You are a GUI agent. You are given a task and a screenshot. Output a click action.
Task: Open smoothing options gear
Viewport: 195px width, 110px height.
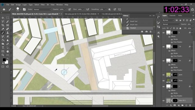[x=109, y=9]
